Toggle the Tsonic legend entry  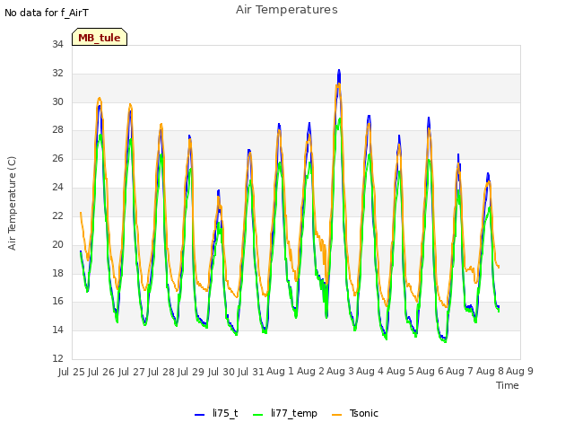[x=355, y=413]
